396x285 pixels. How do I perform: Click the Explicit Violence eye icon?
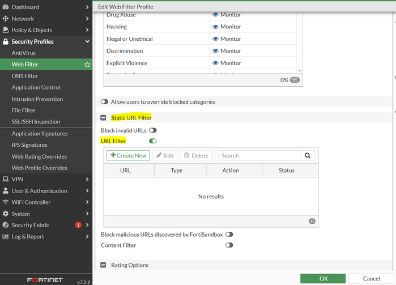215,63
